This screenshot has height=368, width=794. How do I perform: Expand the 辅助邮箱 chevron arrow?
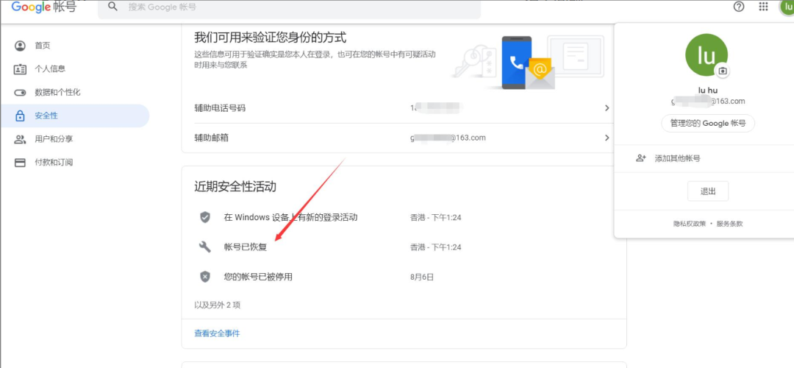click(607, 138)
